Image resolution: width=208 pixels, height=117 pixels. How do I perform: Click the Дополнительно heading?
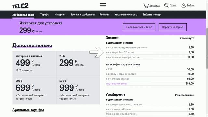click(x=32, y=45)
